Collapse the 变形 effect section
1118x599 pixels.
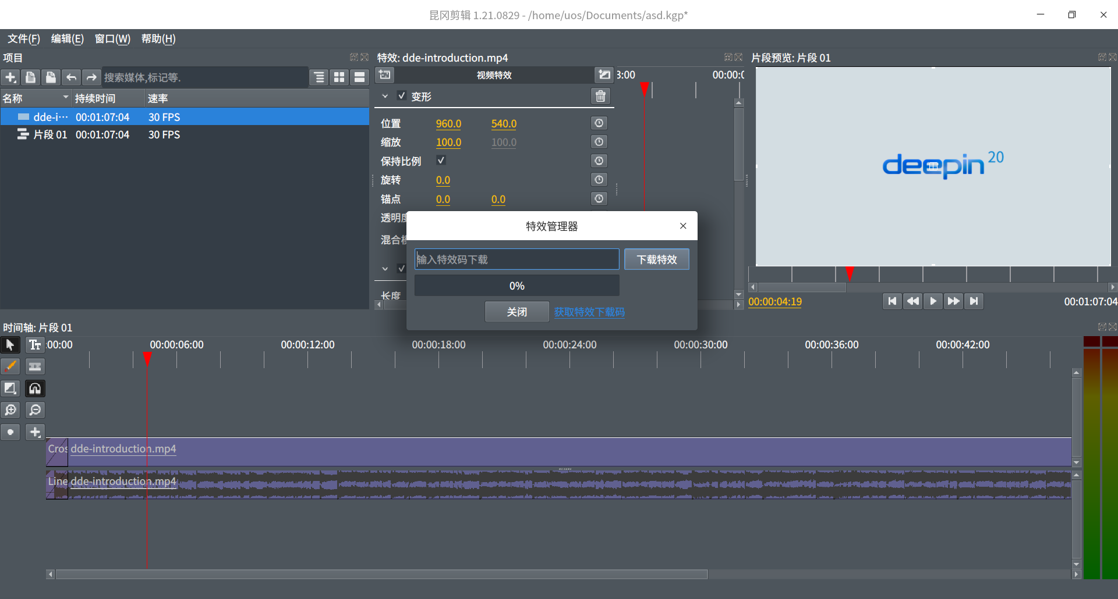(385, 97)
